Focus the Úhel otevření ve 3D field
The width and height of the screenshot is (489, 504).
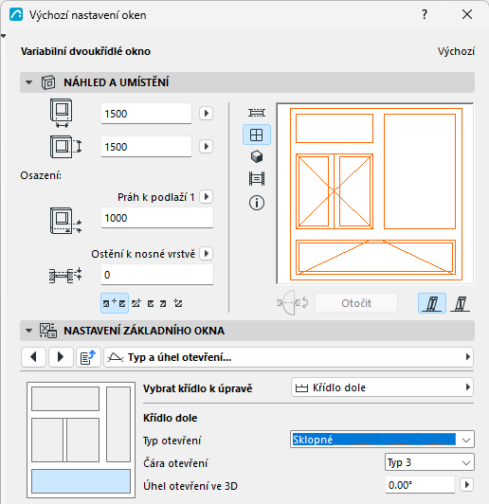coord(420,485)
